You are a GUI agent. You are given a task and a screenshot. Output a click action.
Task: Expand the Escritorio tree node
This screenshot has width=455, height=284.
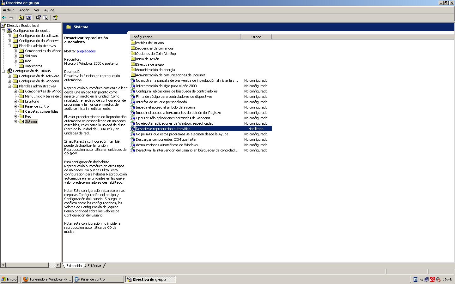(x=15, y=101)
